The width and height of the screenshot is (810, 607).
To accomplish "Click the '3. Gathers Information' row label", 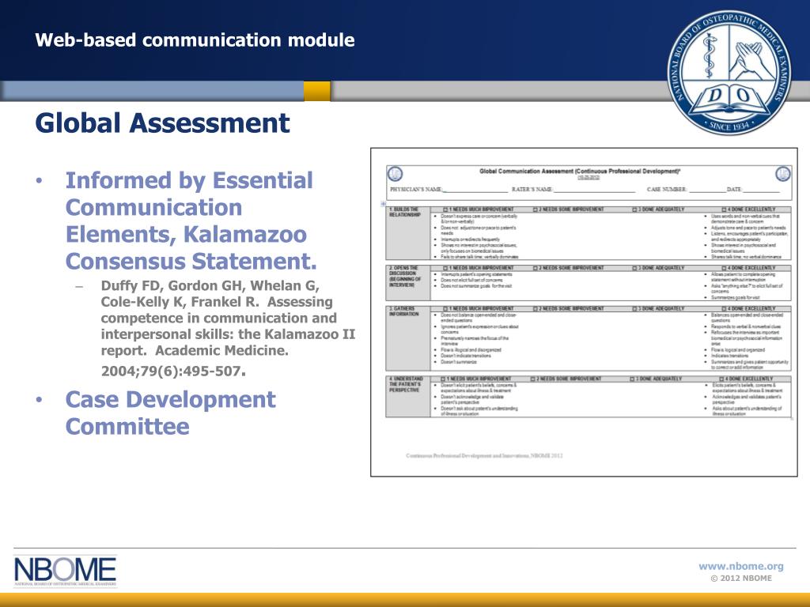I will [x=403, y=311].
